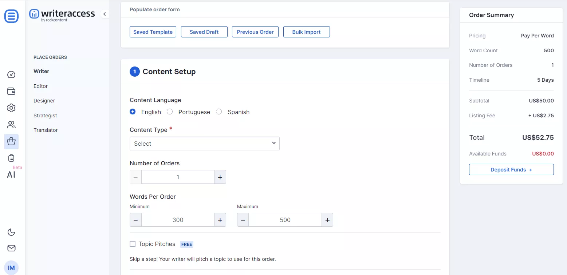The width and height of the screenshot is (567, 275).
Task: Increase Number of Orders with plus button
Action: point(220,177)
